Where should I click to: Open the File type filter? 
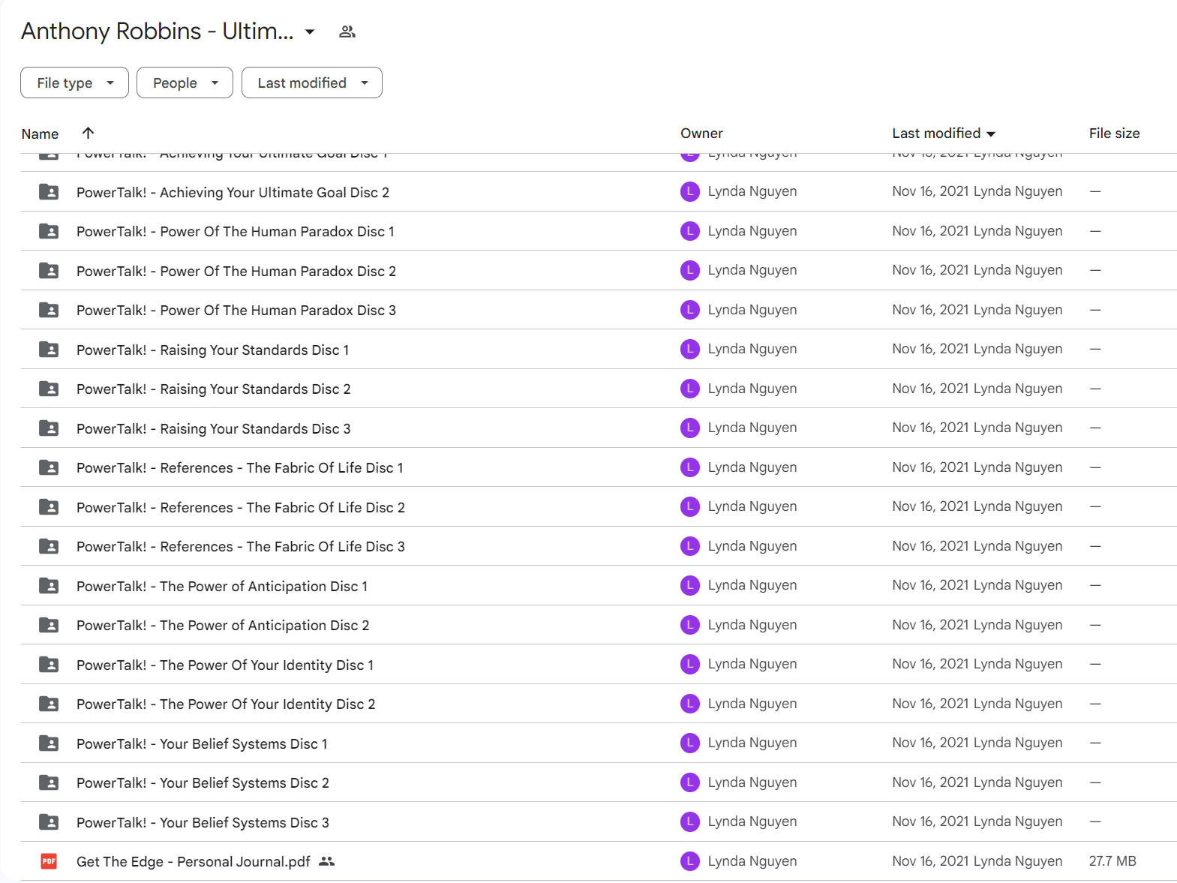point(74,83)
